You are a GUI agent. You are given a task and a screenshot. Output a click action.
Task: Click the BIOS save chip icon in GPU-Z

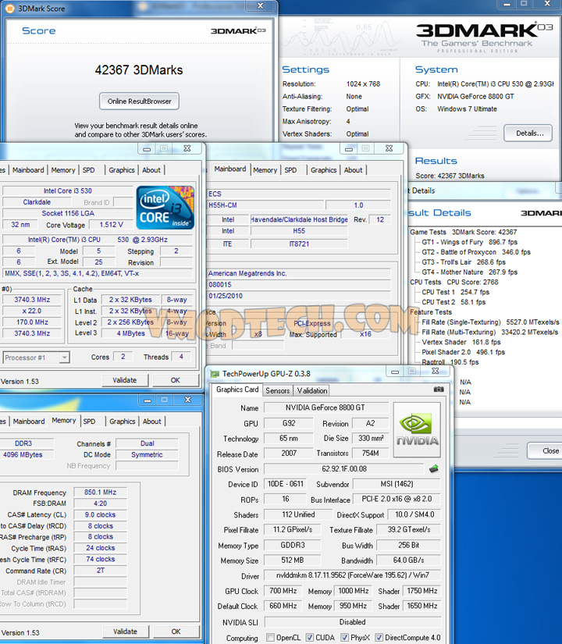coord(433,468)
